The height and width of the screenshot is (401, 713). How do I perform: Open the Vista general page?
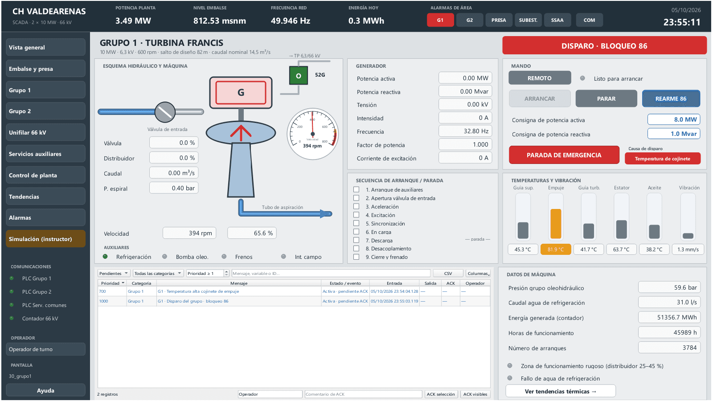click(45, 47)
